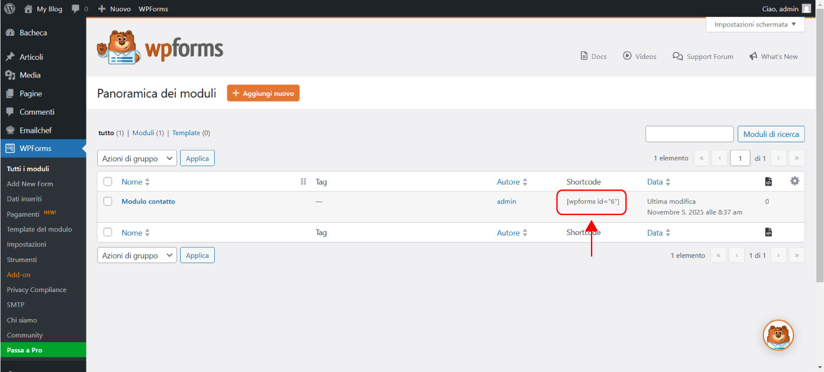Open Videos via the play icon
Viewport: 824px width, 372px height.
tap(627, 56)
